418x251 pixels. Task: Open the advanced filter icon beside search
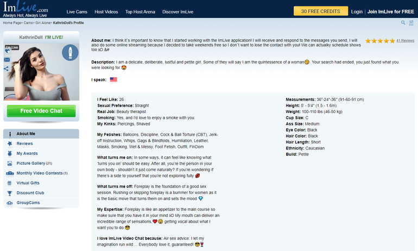pos(411,23)
